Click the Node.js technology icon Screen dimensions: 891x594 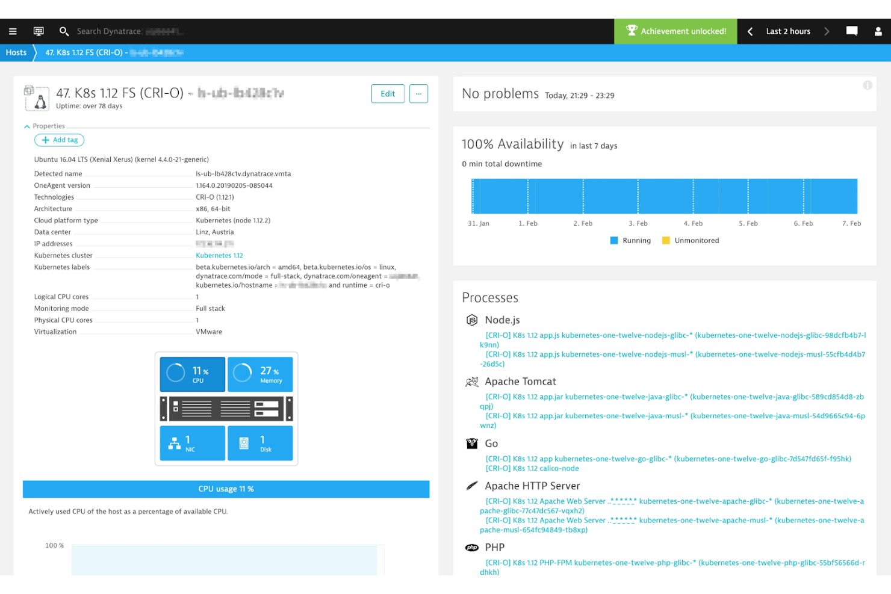click(x=472, y=320)
